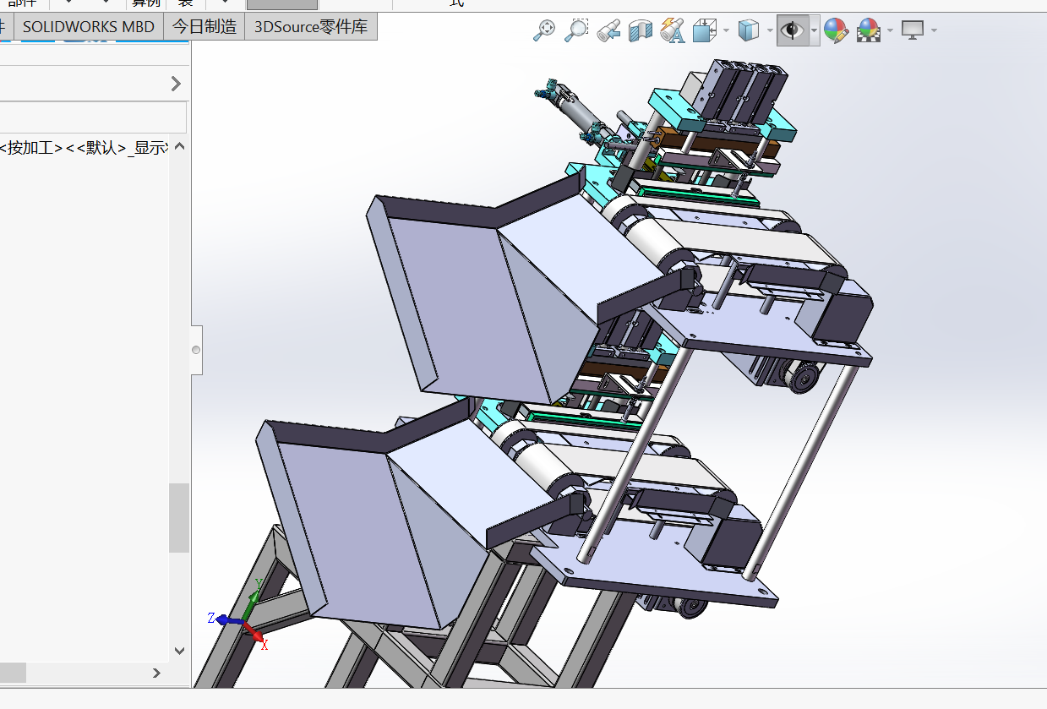The width and height of the screenshot is (1047, 709).
Task: Select the <按加工><<默认>_显示 configuration text
Action: tap(84, 148)
